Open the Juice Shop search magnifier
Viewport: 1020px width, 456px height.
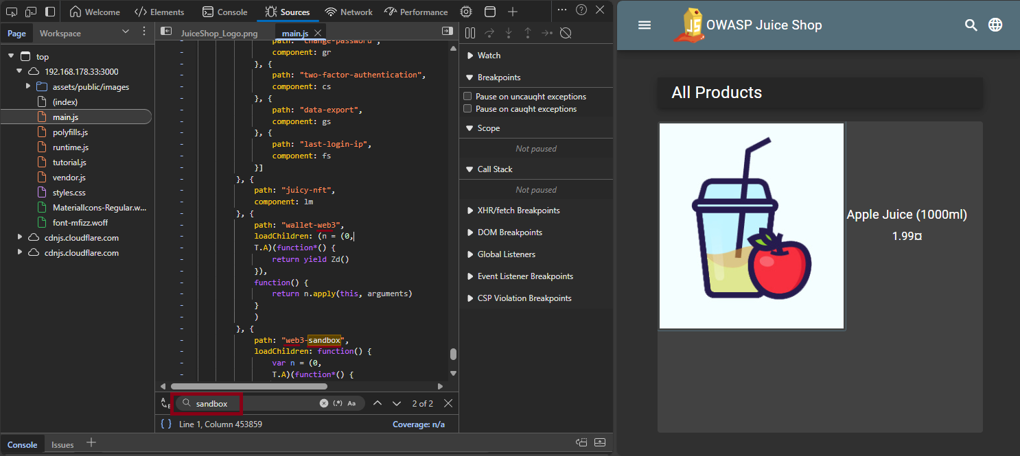[971, 25]
